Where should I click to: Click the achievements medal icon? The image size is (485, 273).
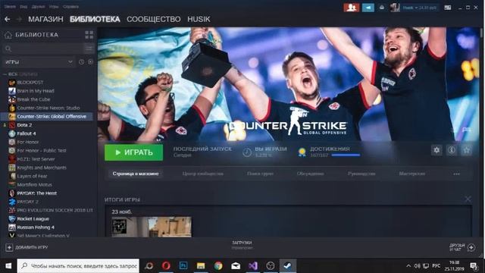[x=302, y=152]
